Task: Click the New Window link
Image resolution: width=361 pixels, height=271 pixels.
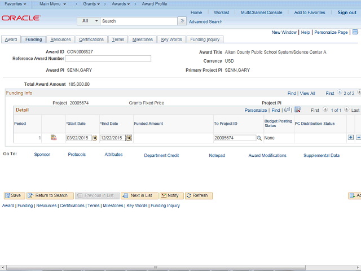Action: click(284, 33)
